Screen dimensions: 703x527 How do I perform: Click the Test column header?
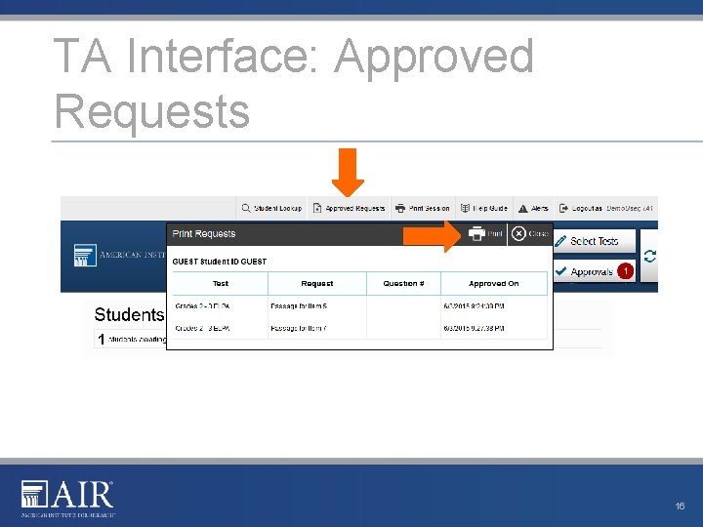220,284
